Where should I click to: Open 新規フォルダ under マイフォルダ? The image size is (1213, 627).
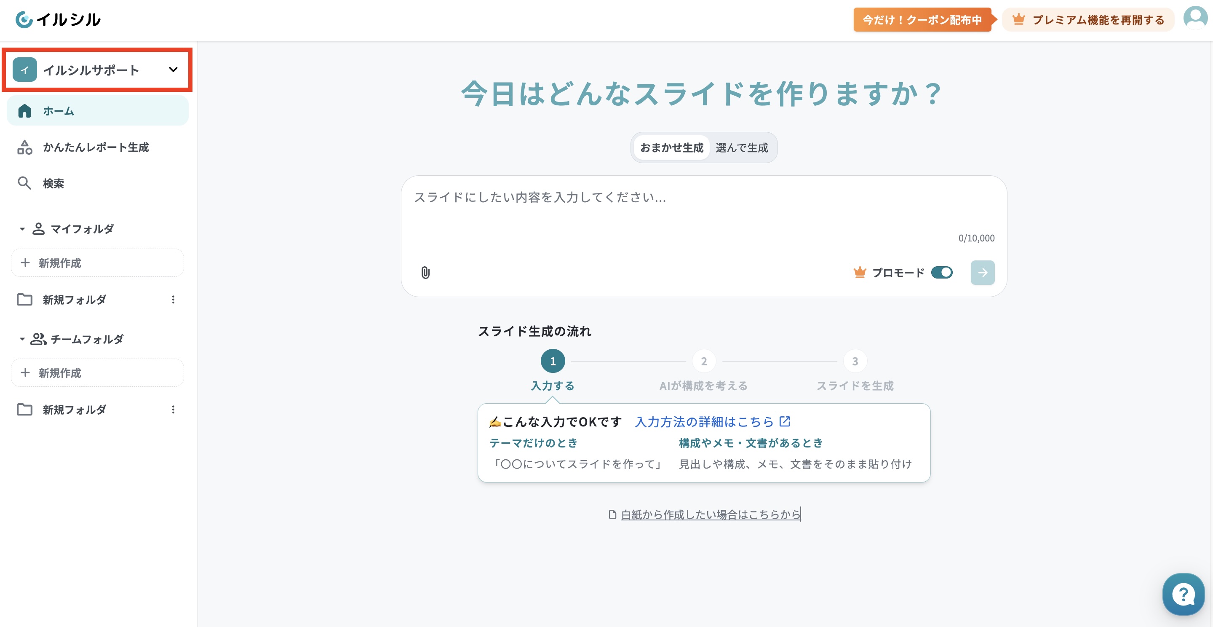[97, 300]
